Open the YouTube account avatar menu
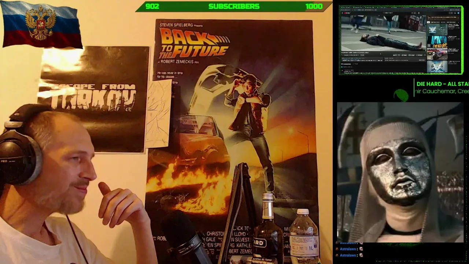 458,13
